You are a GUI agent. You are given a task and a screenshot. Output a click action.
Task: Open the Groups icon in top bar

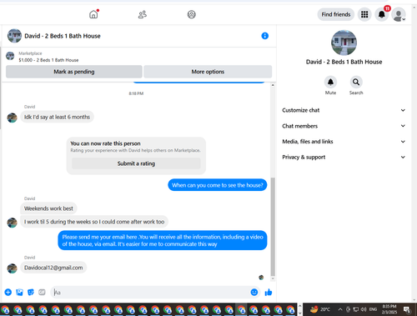[x=191, y=14]
